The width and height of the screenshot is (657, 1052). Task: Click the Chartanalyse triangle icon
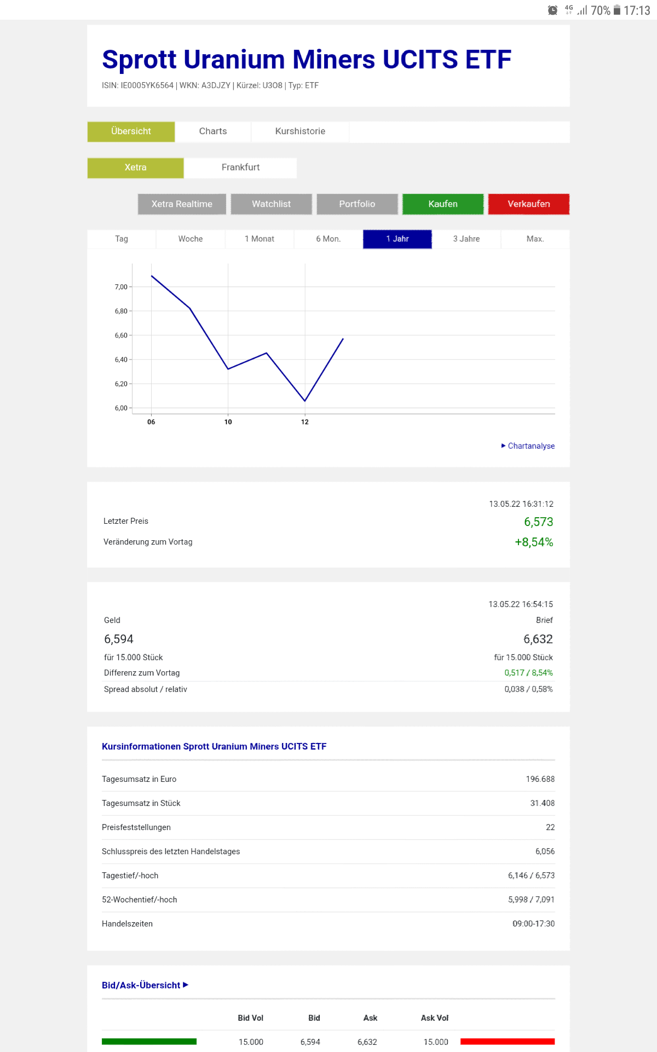[x=504, y=446]
